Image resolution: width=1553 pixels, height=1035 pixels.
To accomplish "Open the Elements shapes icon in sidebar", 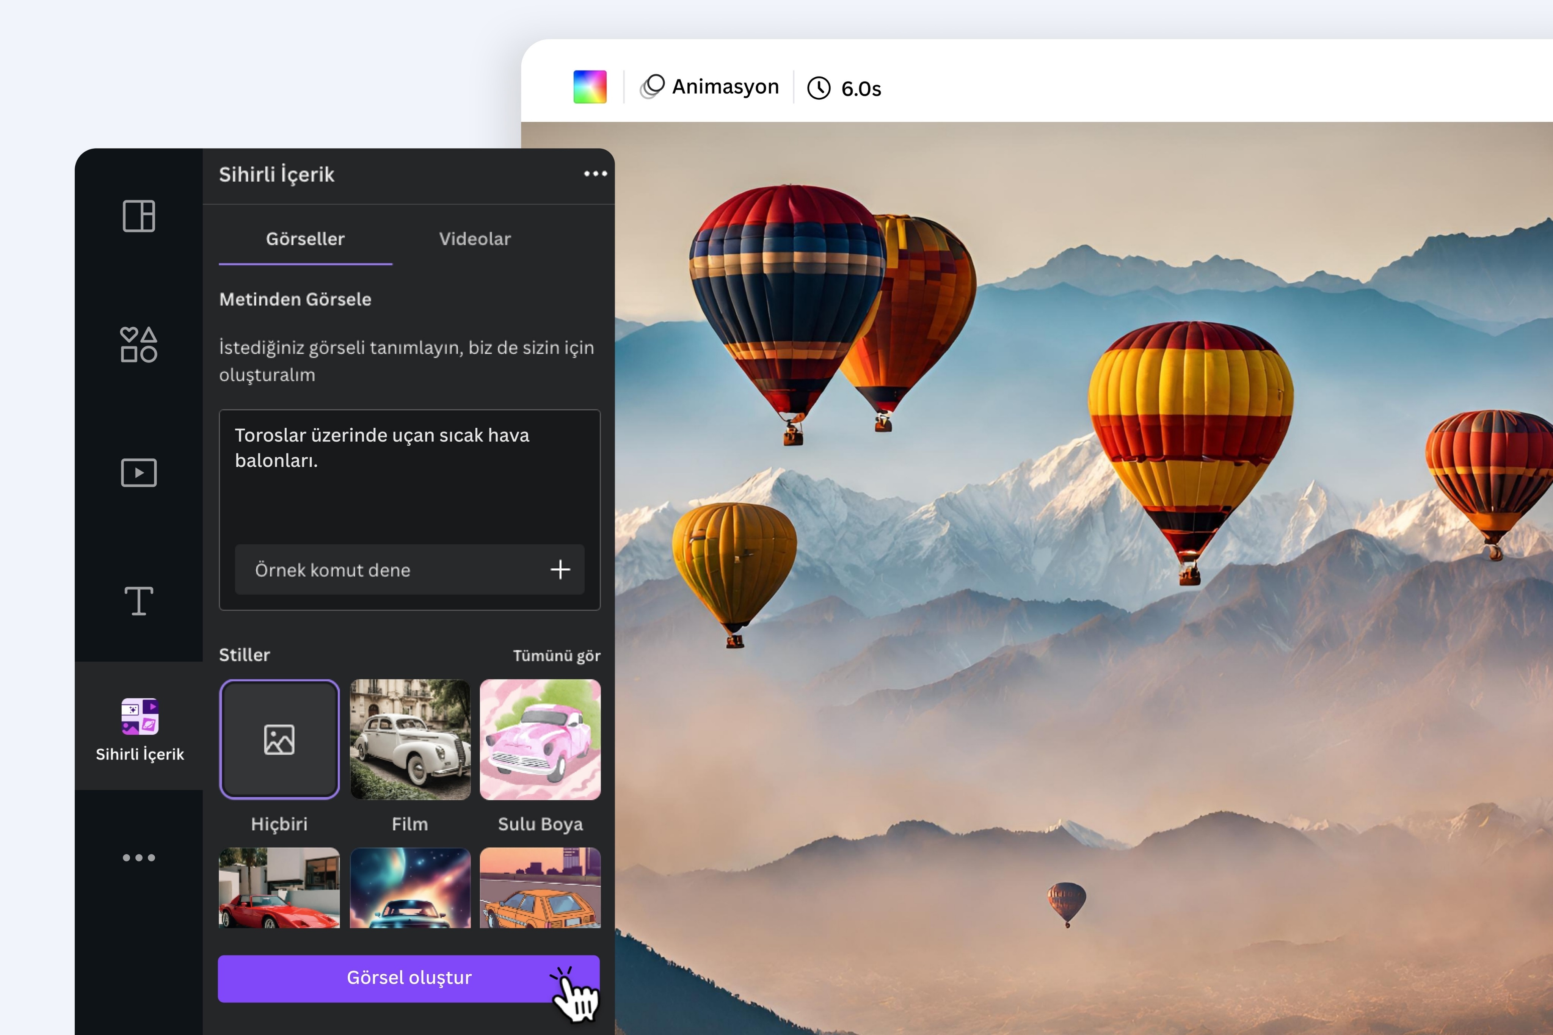I will click(x=139, y=344).
